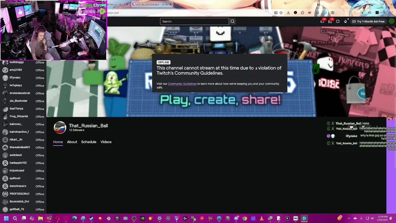
Task: Launch VLC media player from taskbar
Action: [261, 218]
